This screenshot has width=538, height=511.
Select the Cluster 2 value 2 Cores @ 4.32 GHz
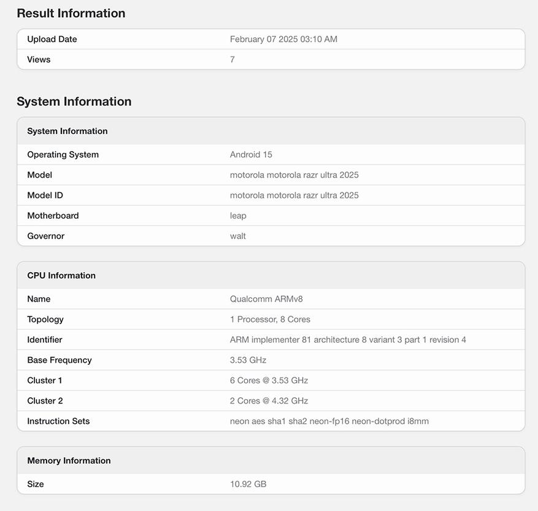[x=269, y=400]
